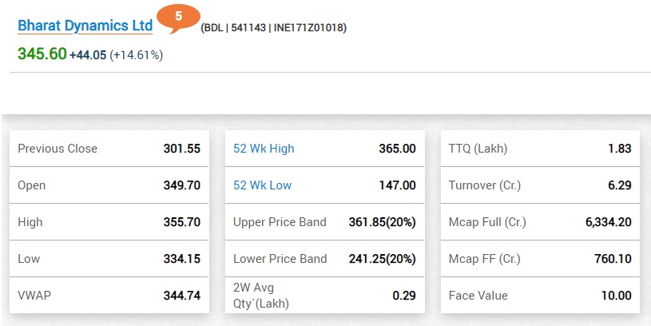Viewport: 651px width, 326px height.
Task: Click the current price 345.60
Action: 42,54
